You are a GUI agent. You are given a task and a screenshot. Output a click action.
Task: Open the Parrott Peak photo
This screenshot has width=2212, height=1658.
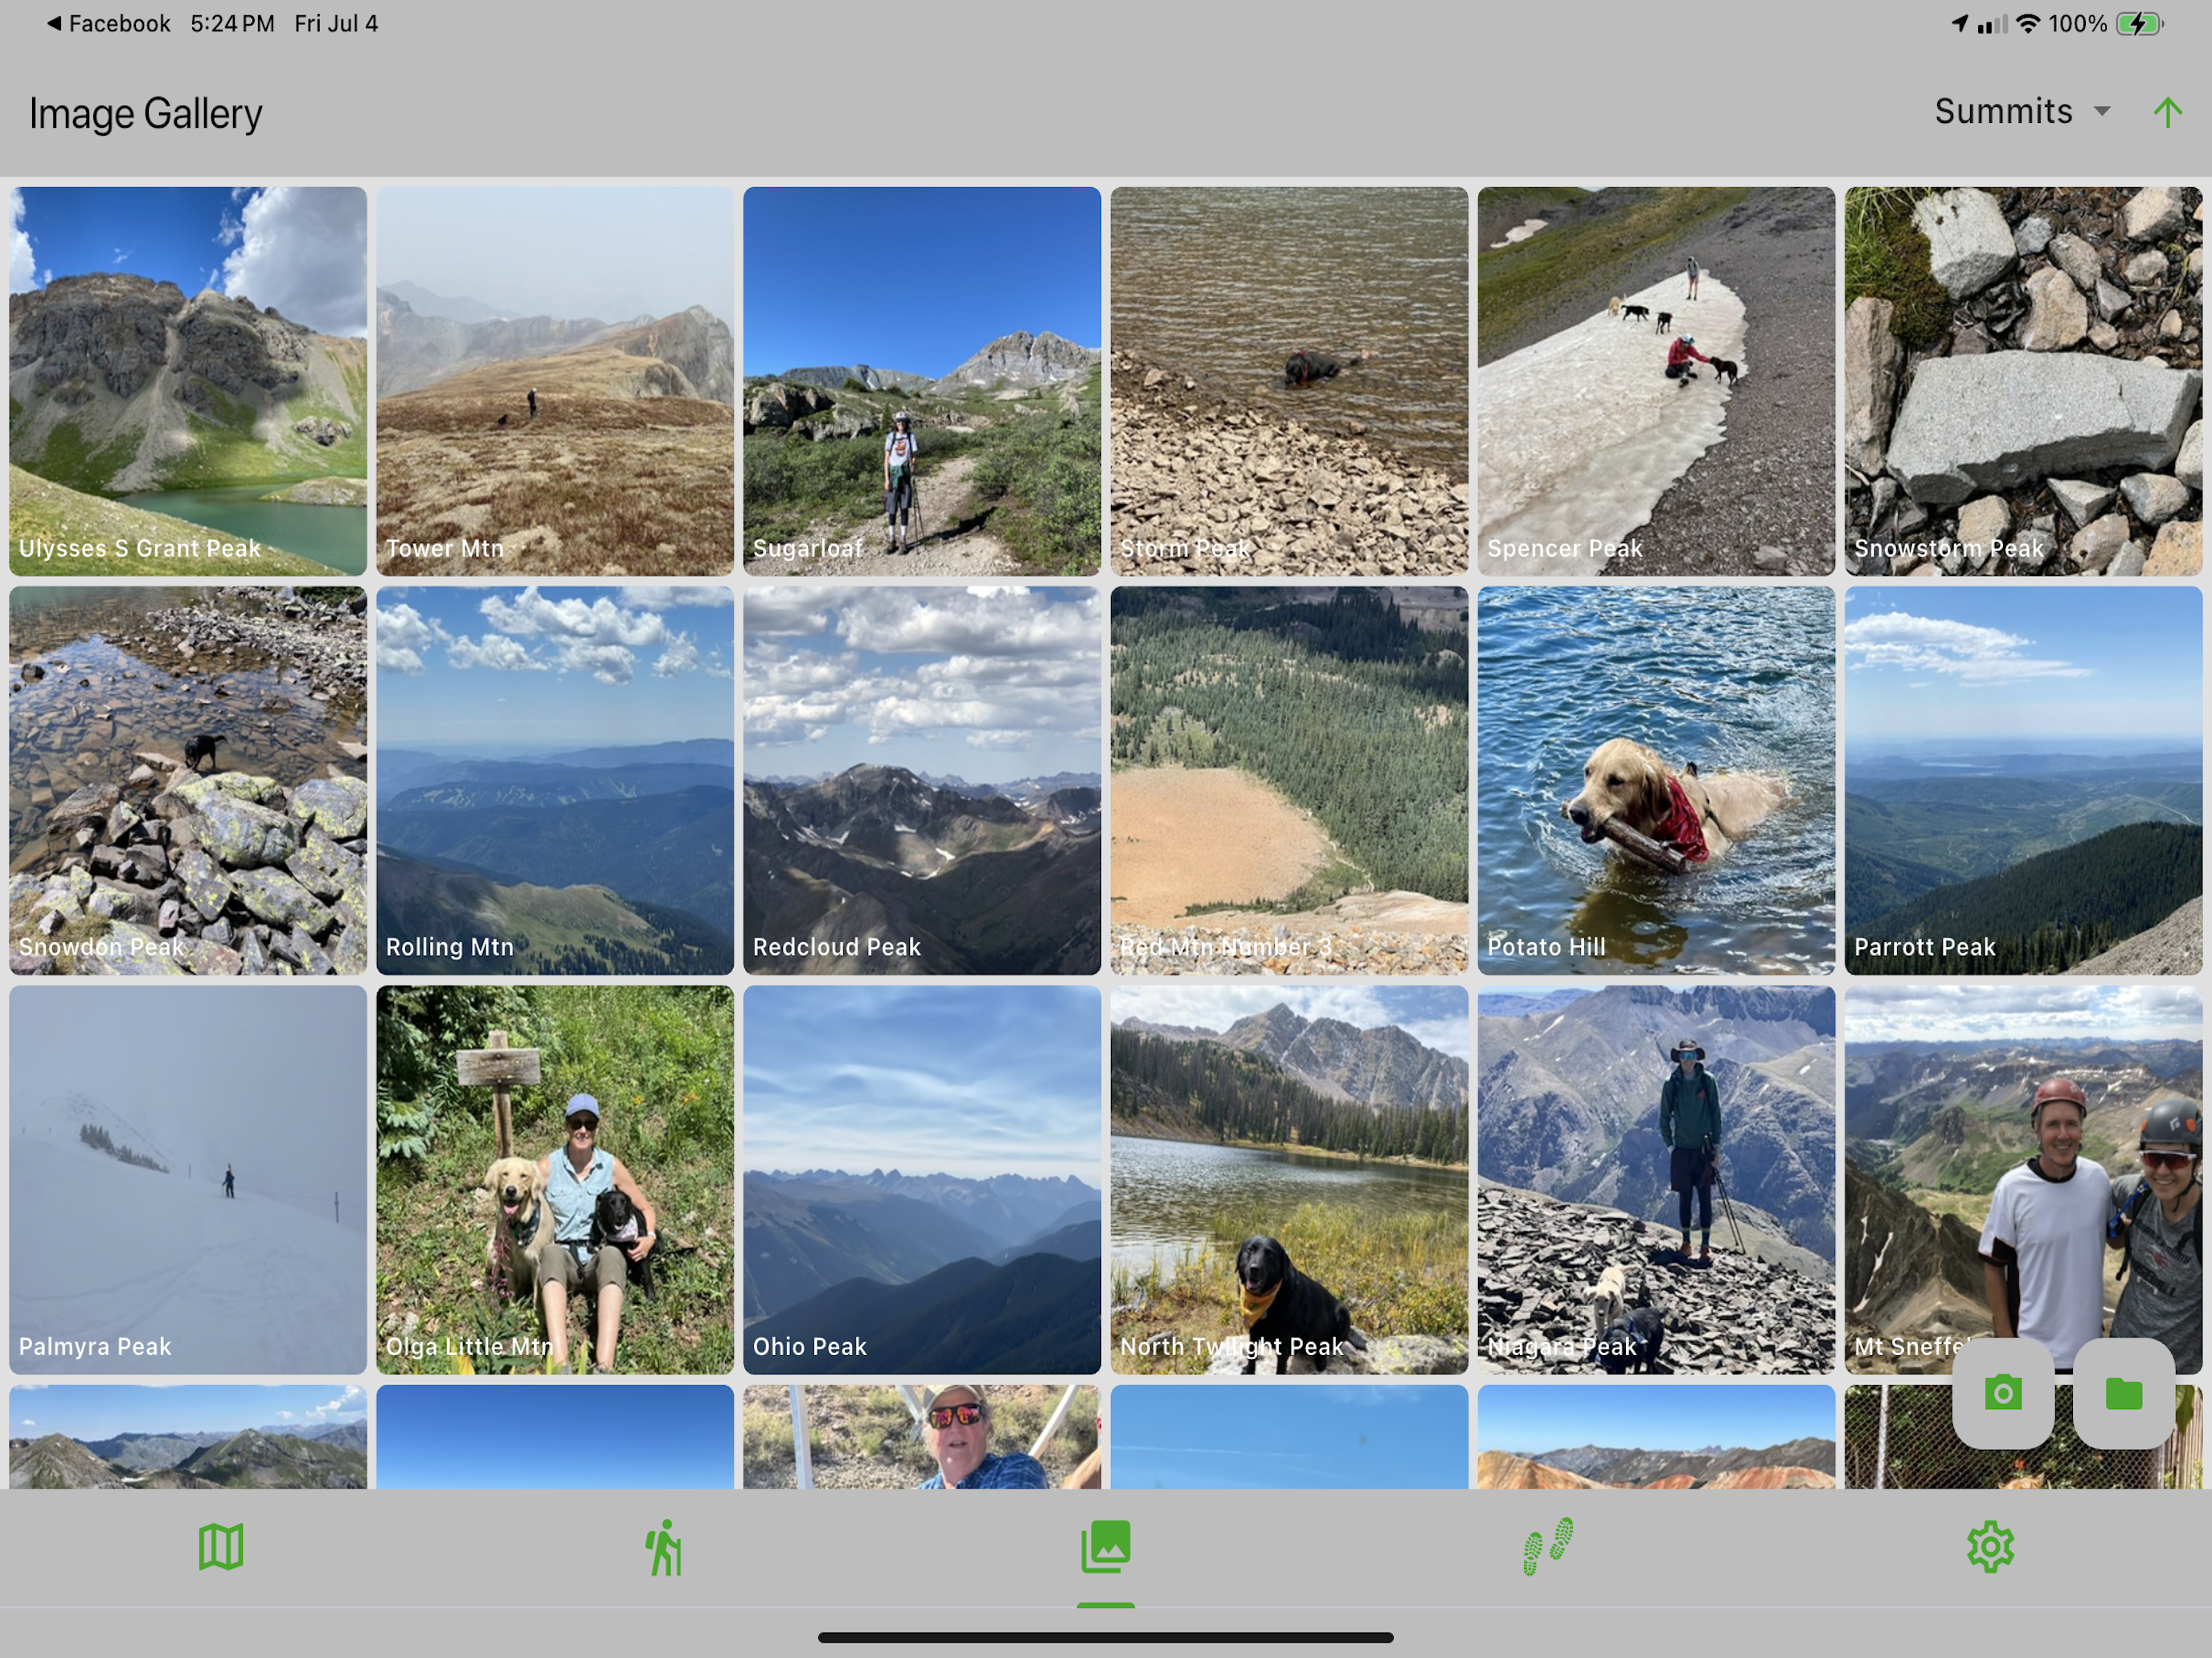2023,781
